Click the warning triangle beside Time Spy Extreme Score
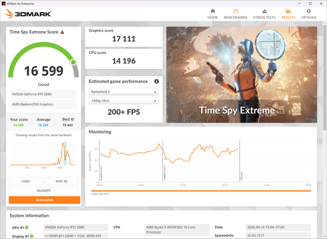Image resolution: width=327 pixels, height=239 pixels. (62, 32)
